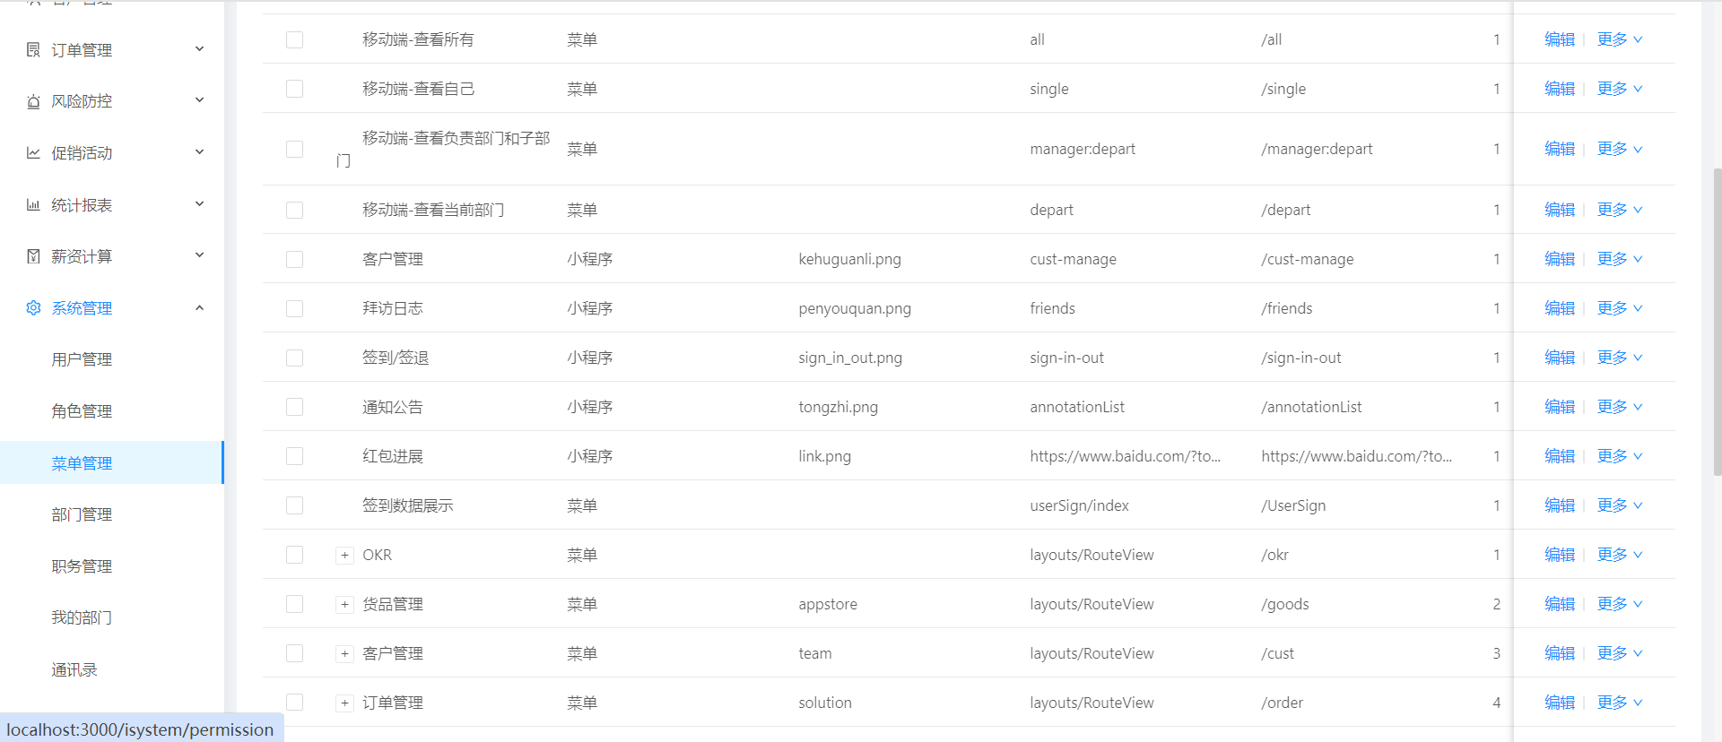
Task: Expand 促销活动 sidebar chevron
Action: [200, 151]
